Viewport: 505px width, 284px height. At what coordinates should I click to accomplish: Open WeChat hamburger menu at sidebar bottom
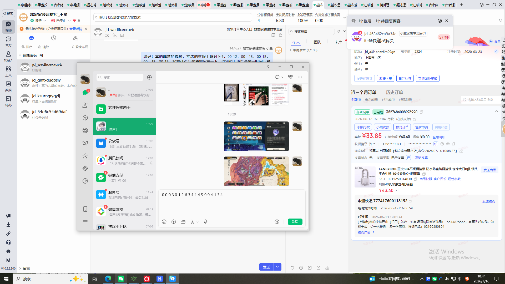[85, 222]
